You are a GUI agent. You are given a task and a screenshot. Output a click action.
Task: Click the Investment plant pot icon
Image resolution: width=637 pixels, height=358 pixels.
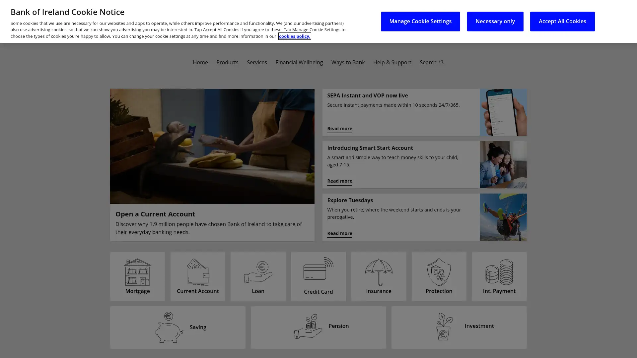click(444, 327)
